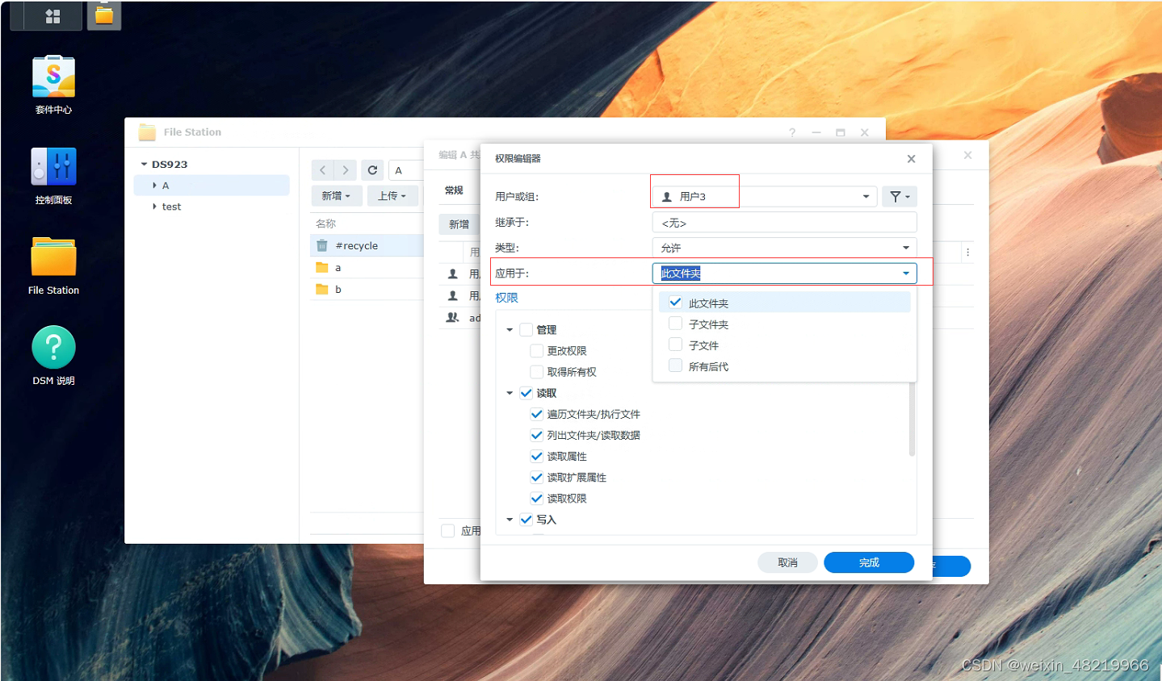1162x681 pixels.
Task: Select the #recycle row in file list
Action: (367, 245)
